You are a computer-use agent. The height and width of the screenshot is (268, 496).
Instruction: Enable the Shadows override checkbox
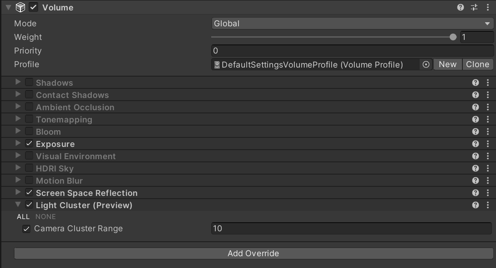point(29,82)
